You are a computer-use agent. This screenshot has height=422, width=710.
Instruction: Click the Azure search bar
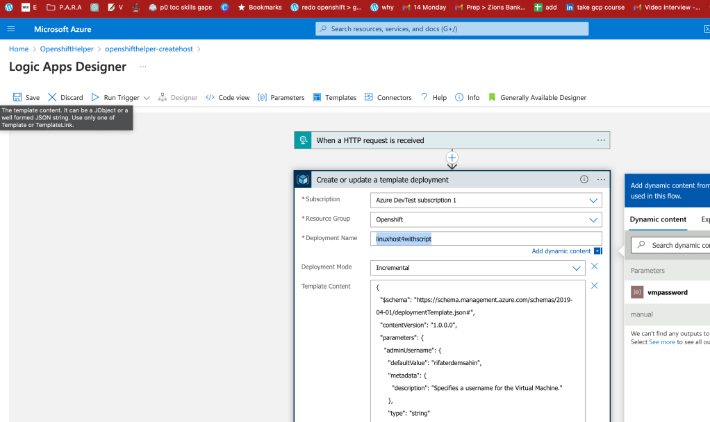452,29
